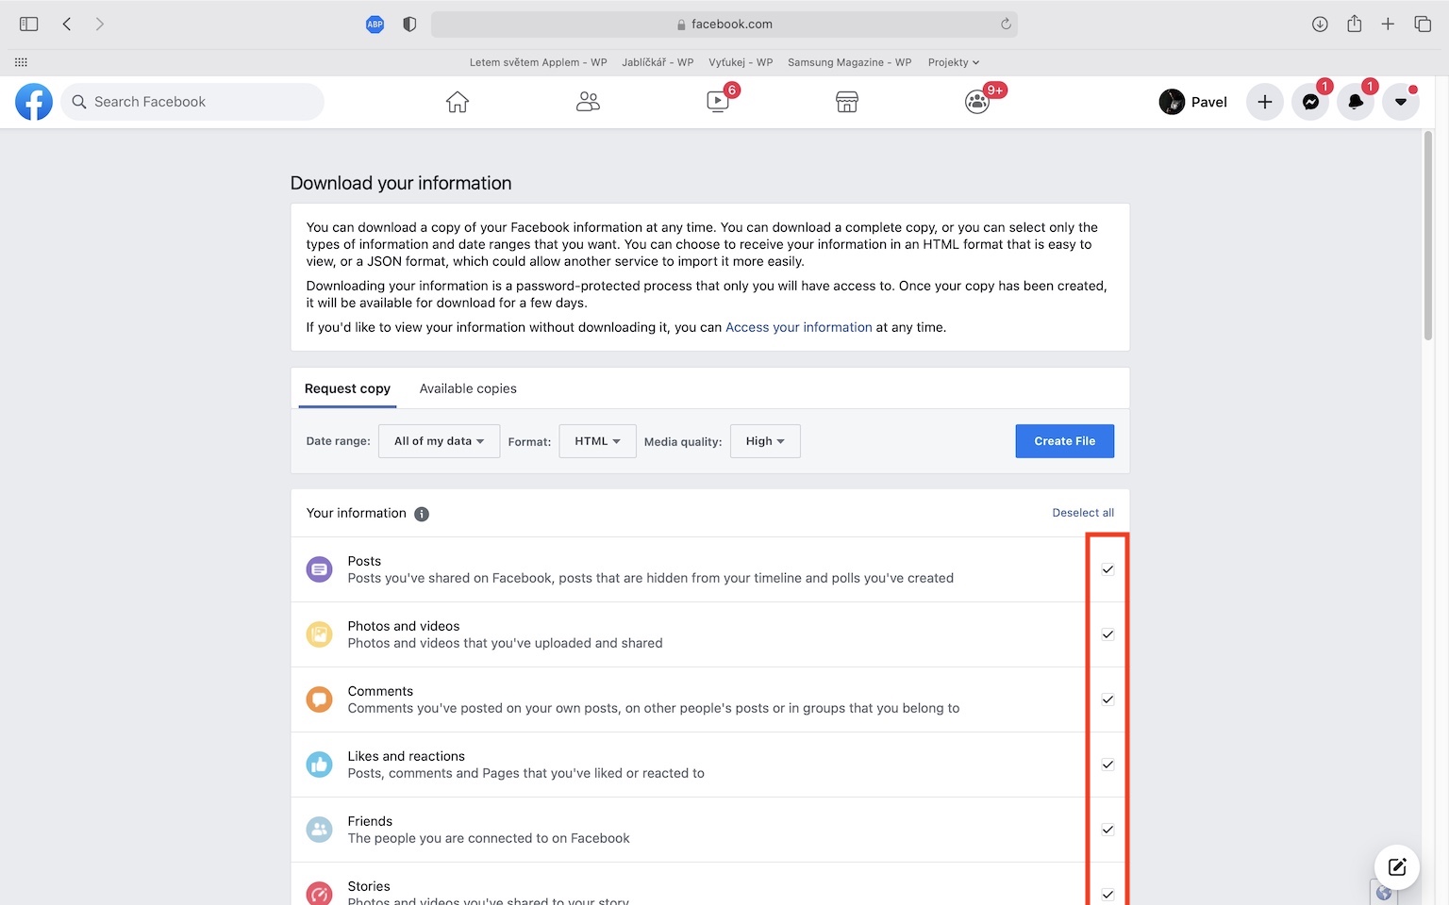Open the Marketplace storefront icon
Image resolution: width=1449 pixels, height=905 pixels.
(x=847, y=102)
